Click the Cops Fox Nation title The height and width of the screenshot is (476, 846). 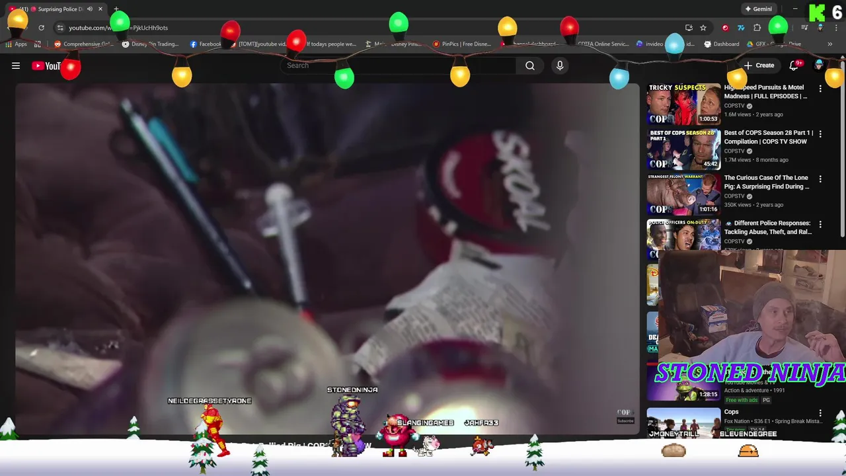[731, 412]
